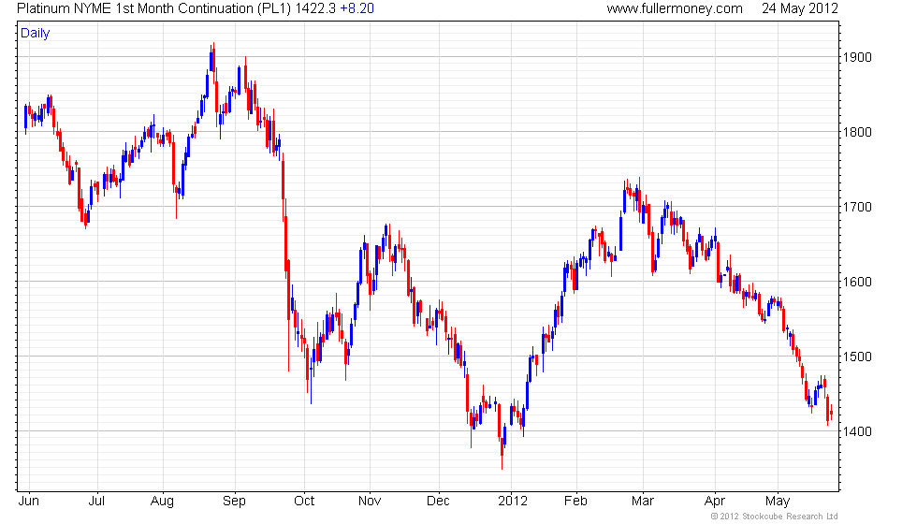Click the Mar month axis label
This screenshot has height=524, width=917.
pos(642,502)
